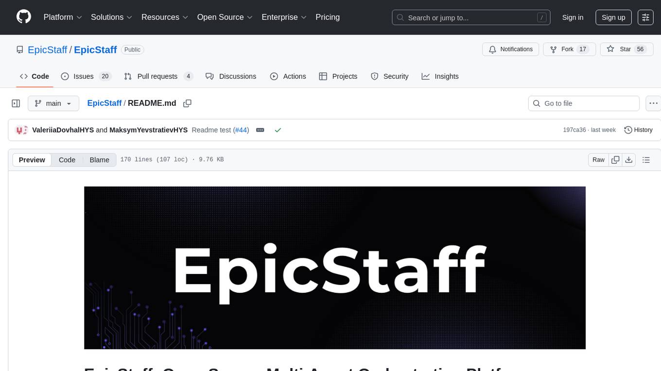
Task: View the green checkmark commit status
Action: click(x=278, y=130)
